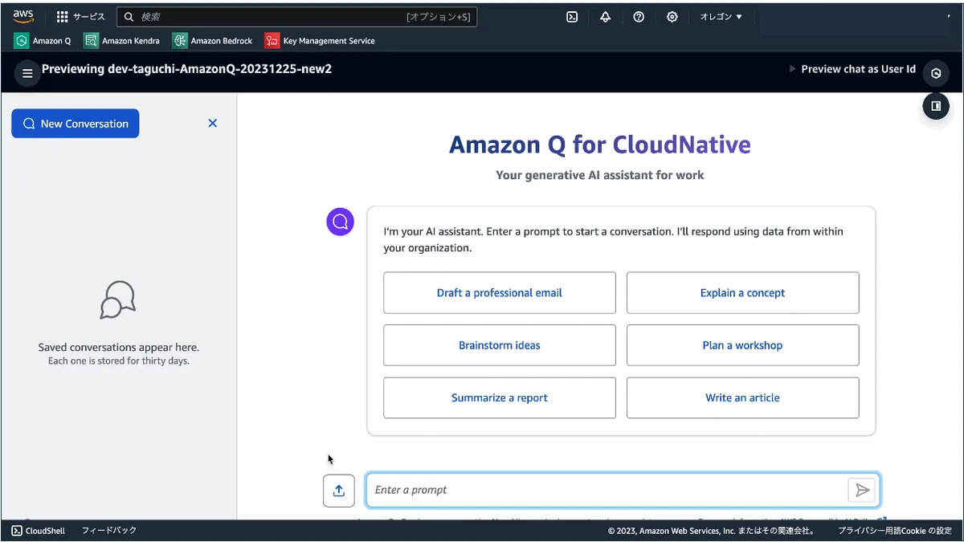Open the Amazon Kendra shortcut

(x=122, y=41)
